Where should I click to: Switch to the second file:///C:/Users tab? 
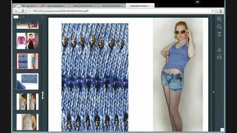coord(112,6)
